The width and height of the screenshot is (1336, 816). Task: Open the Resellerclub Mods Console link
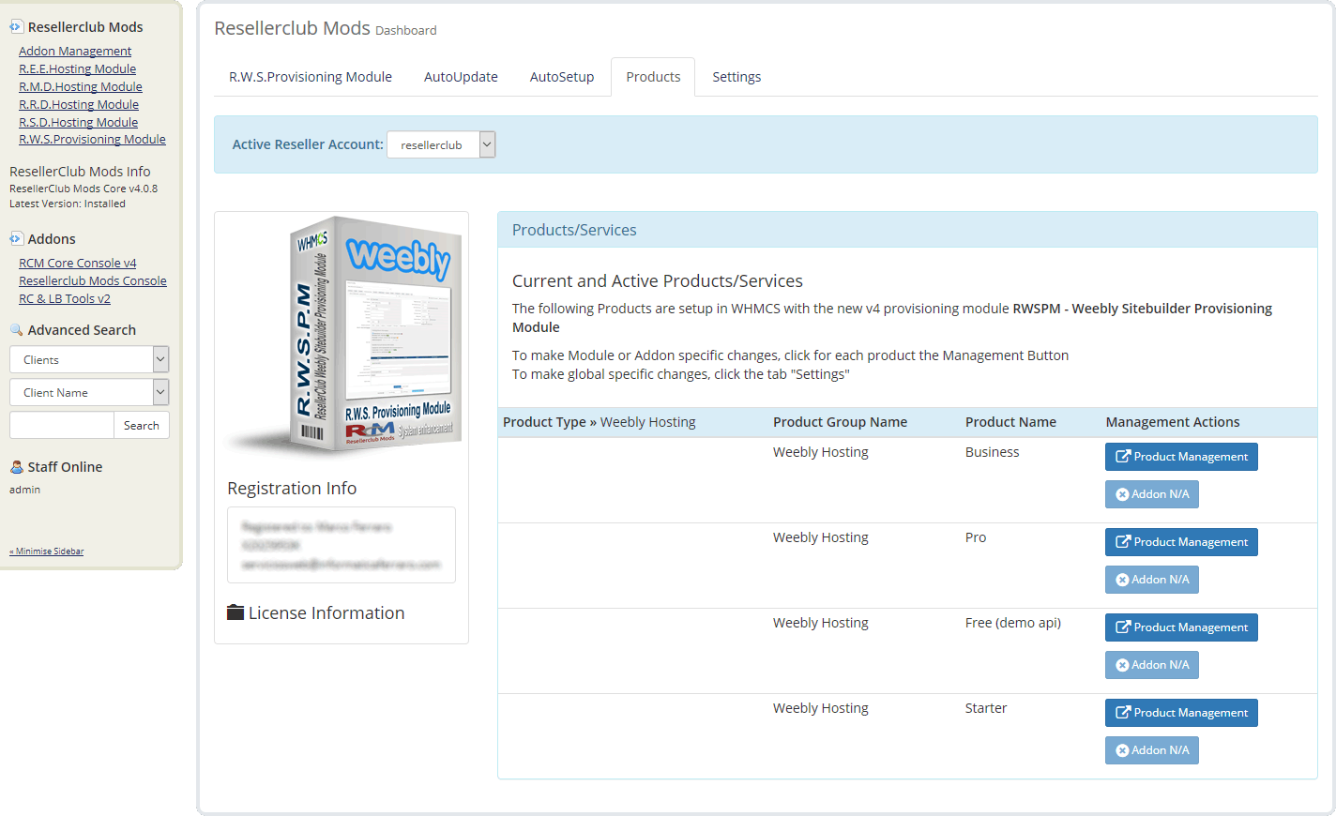point(93,280)
